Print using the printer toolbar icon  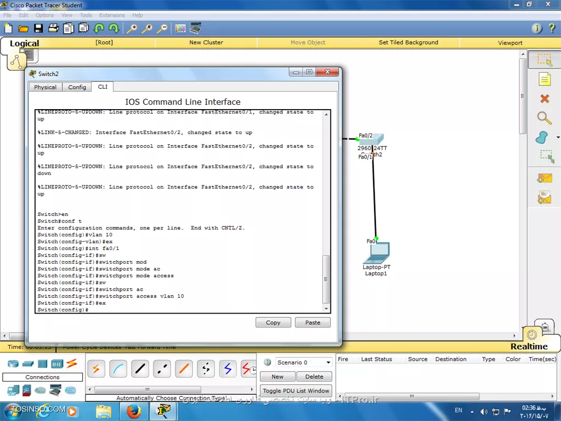(x=53, y=29)
